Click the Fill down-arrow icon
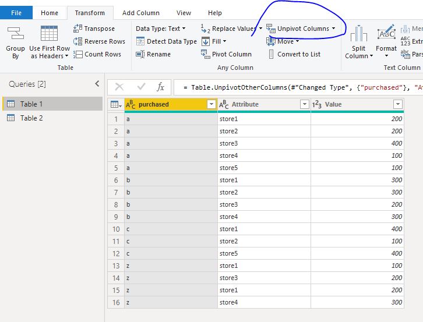The image size is (423, 322). [206, 41]
